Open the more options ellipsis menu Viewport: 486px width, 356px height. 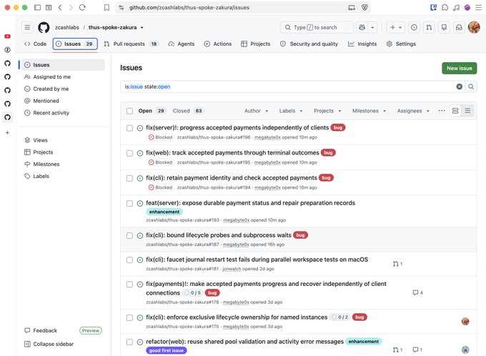(442, 111)
